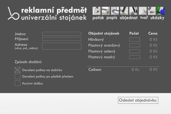Go to the objednat section
This screenshot has height=114, width=171.
(x=128, y=18)
